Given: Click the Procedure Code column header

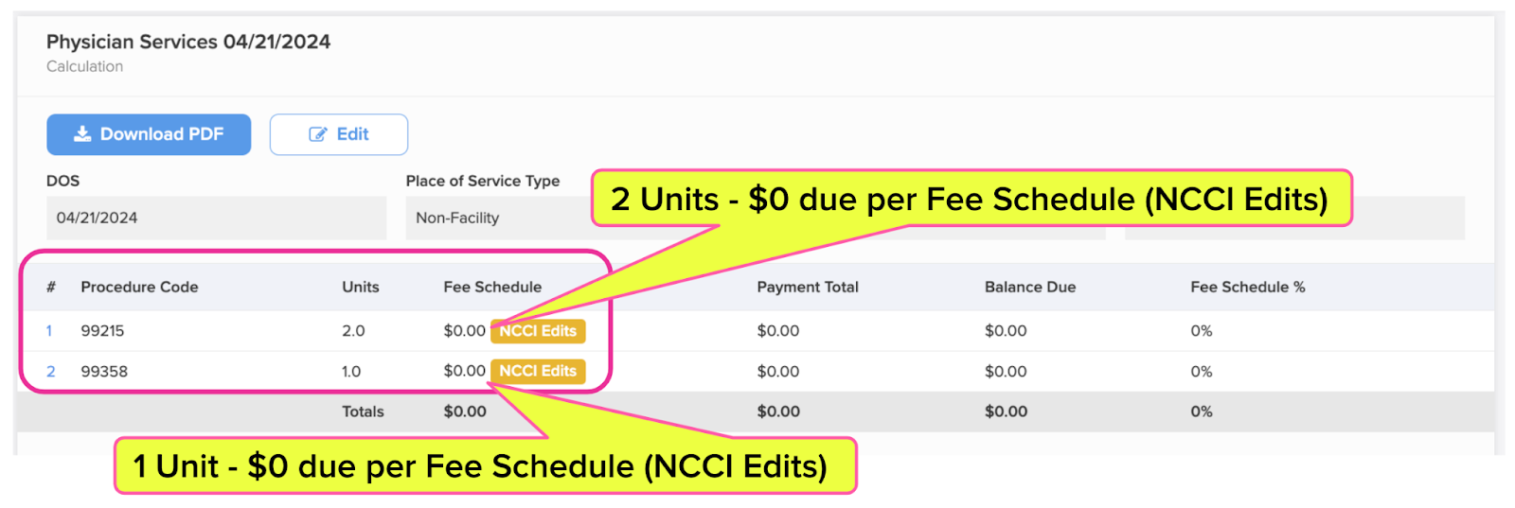Looking at the screenshot, I should 139,287.
